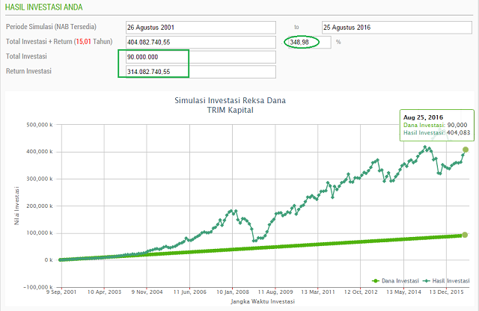Click the Dana Investasi endpoint marker on chart

click(465, 235)
